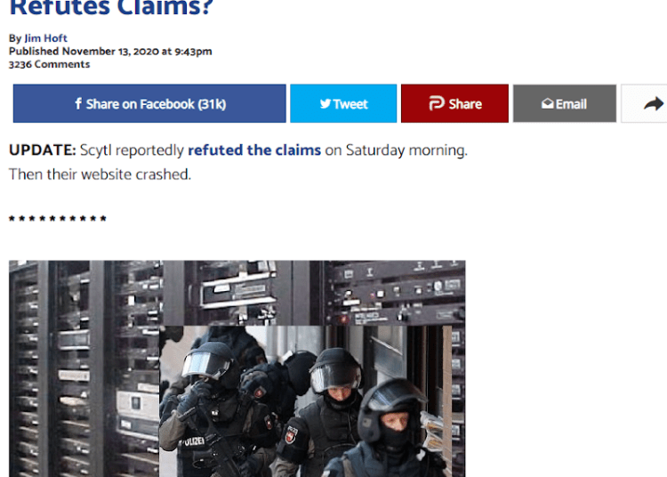Send article using the Email button
Image resolution: width=667 pixels, height=477 pixels.
tap(565, 103)
